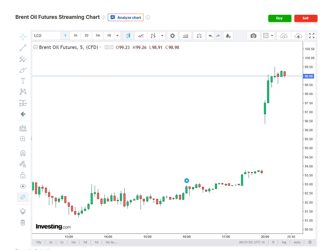321x250 pixels.
Task: Take a chart snapshot with camera
Action: (253, 36)
